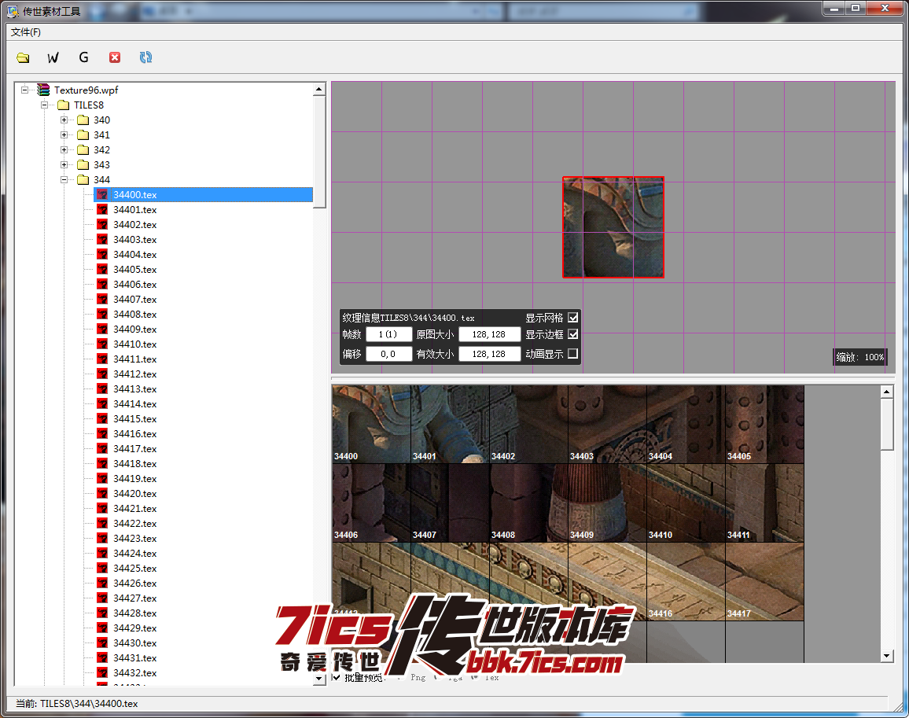Select the Texture96.wpf archive icon

click(x=43, y=90)
